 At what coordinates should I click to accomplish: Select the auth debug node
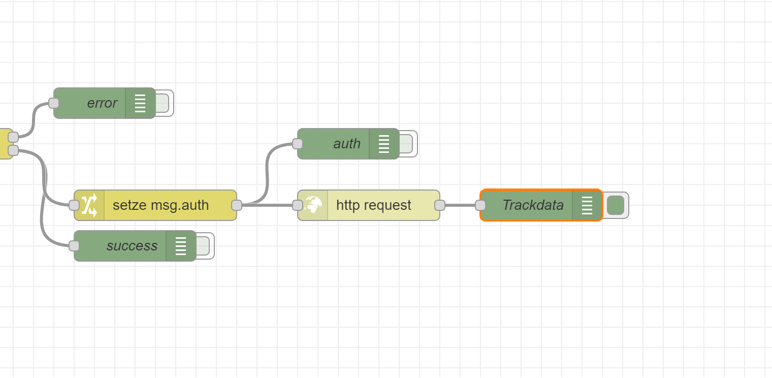[348, 144]
